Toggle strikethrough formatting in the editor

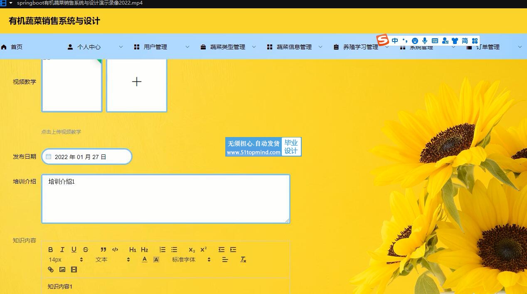point(86,250)
